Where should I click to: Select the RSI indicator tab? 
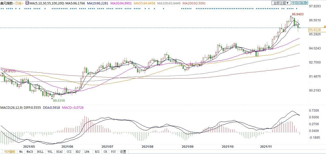pos(97,152)
